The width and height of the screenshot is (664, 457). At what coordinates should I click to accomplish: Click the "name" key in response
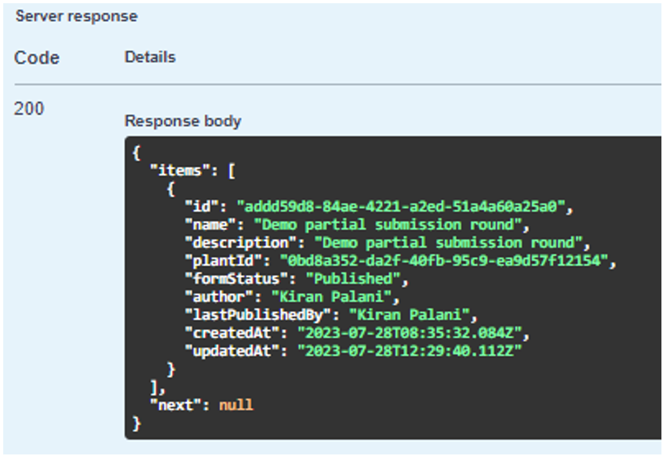point(206,225)
